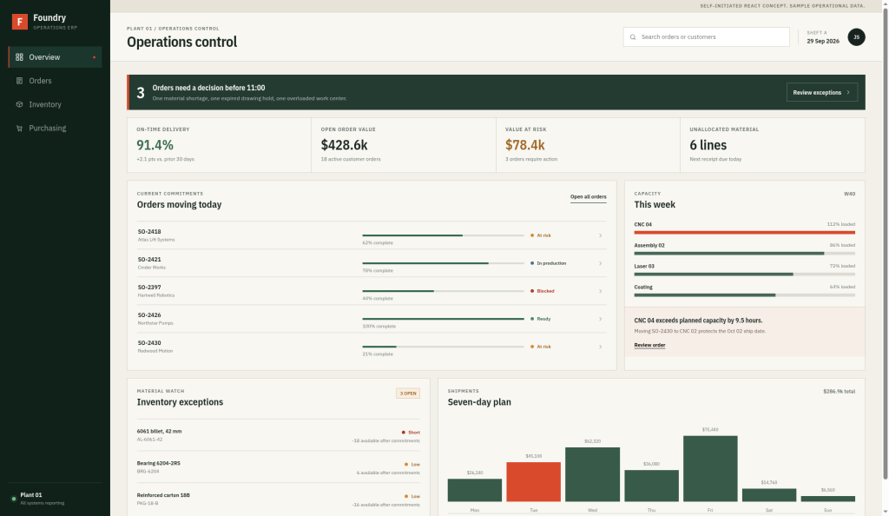This screenshot has width=889, height=516.
Task: Select the "Bearing 6204-2RS" exception row
Action: (279, 467)
